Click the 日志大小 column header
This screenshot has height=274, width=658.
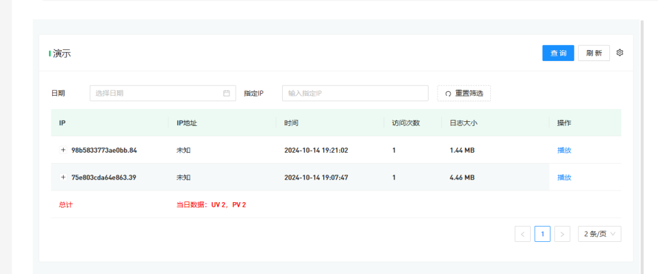coord(463,123)
